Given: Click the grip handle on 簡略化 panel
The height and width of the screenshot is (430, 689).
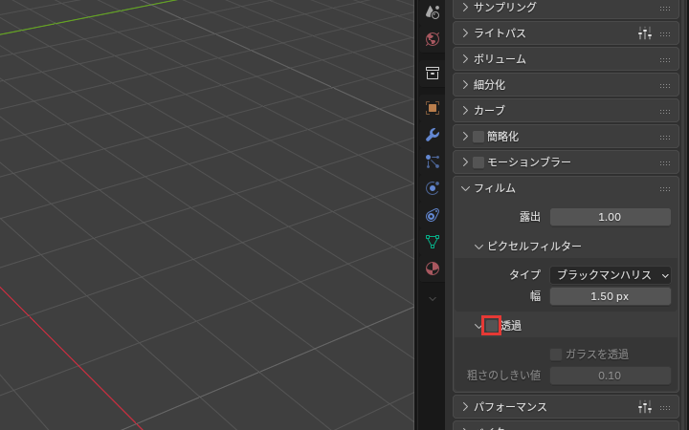Looking at the screenshot, I should tap(665, 137).
